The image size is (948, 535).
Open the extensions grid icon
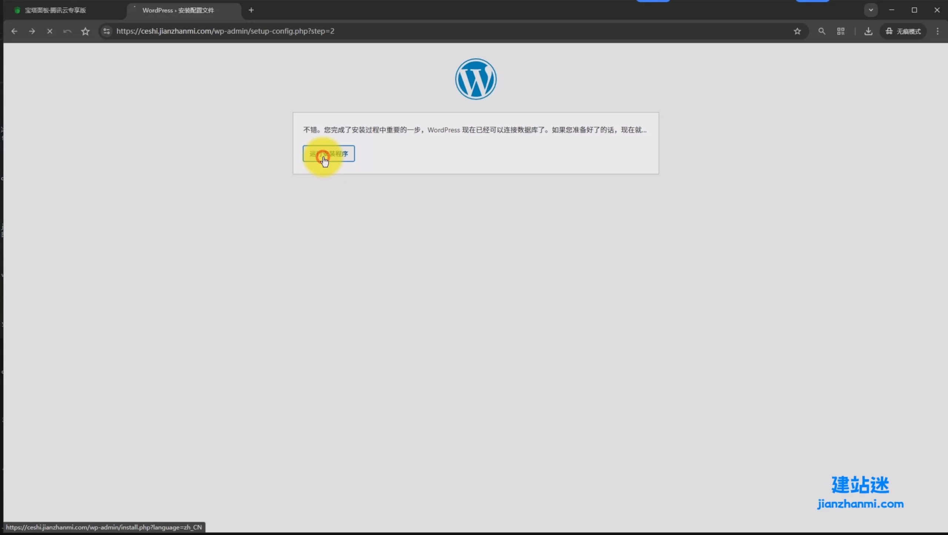tap(841, 31)
